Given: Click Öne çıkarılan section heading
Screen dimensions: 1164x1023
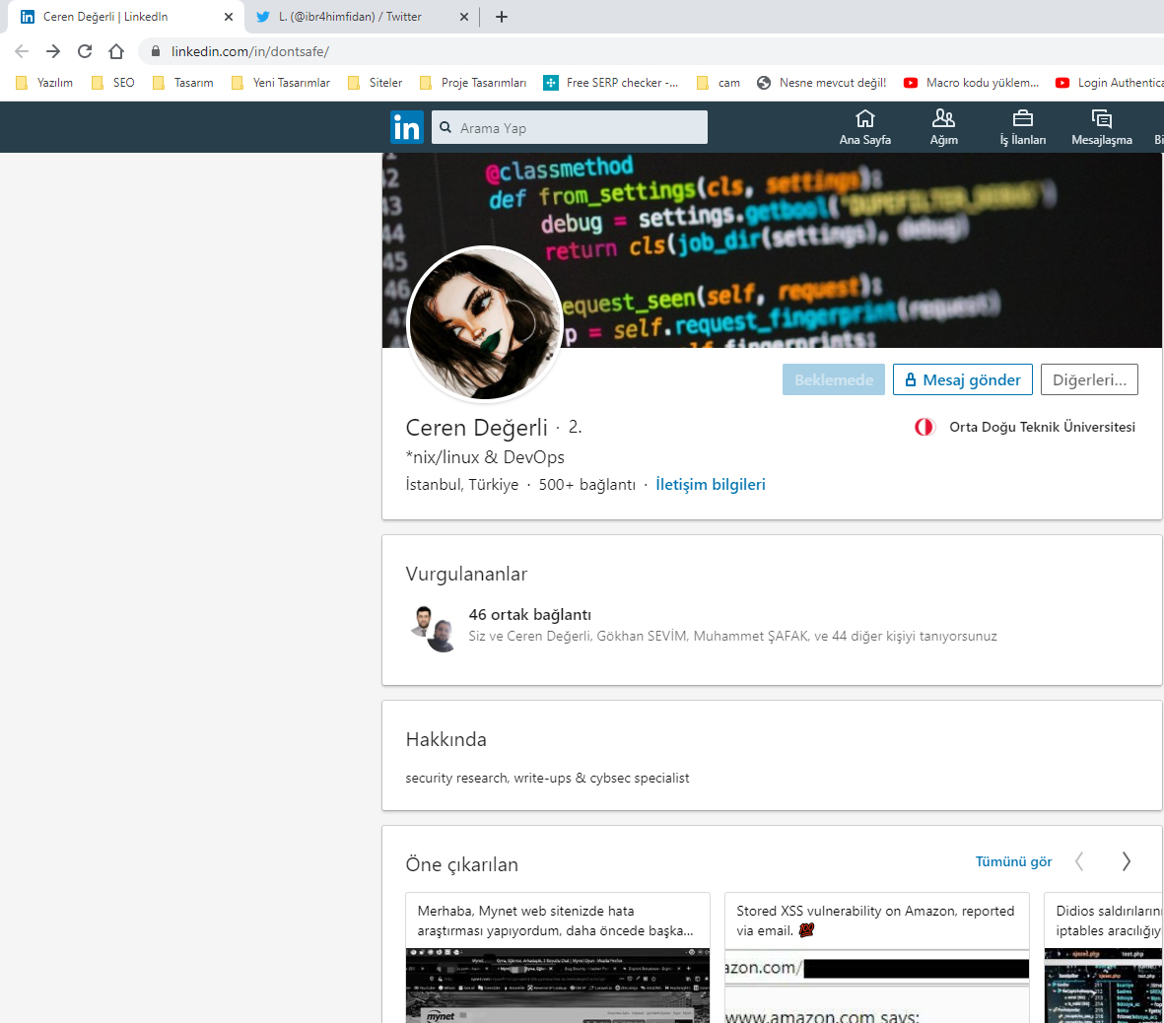Looking at the screenshot, I should pyautogui.click(x=461, y=864).
